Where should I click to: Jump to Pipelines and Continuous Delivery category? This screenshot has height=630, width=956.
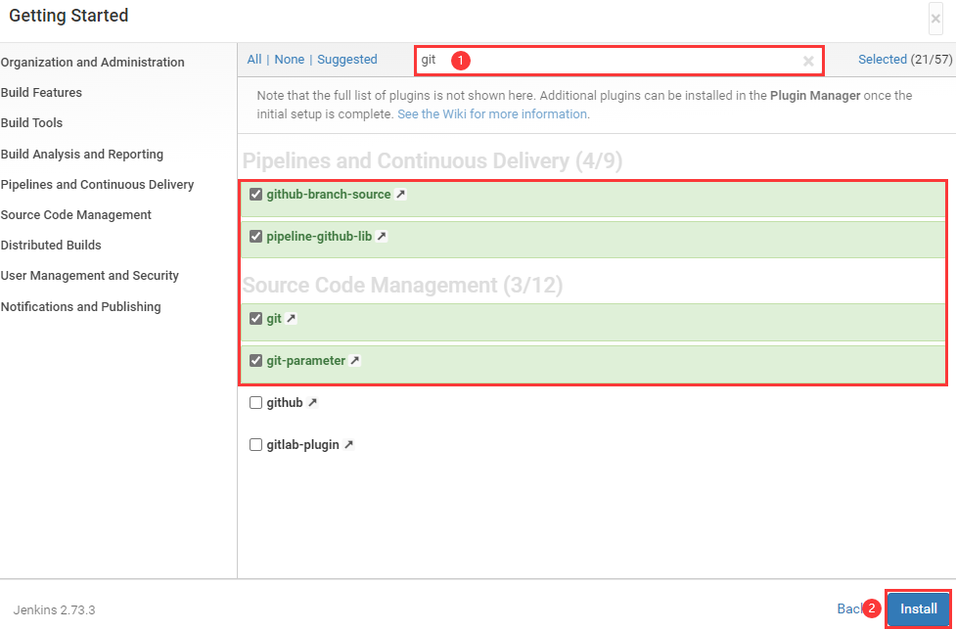click(97, 185)
